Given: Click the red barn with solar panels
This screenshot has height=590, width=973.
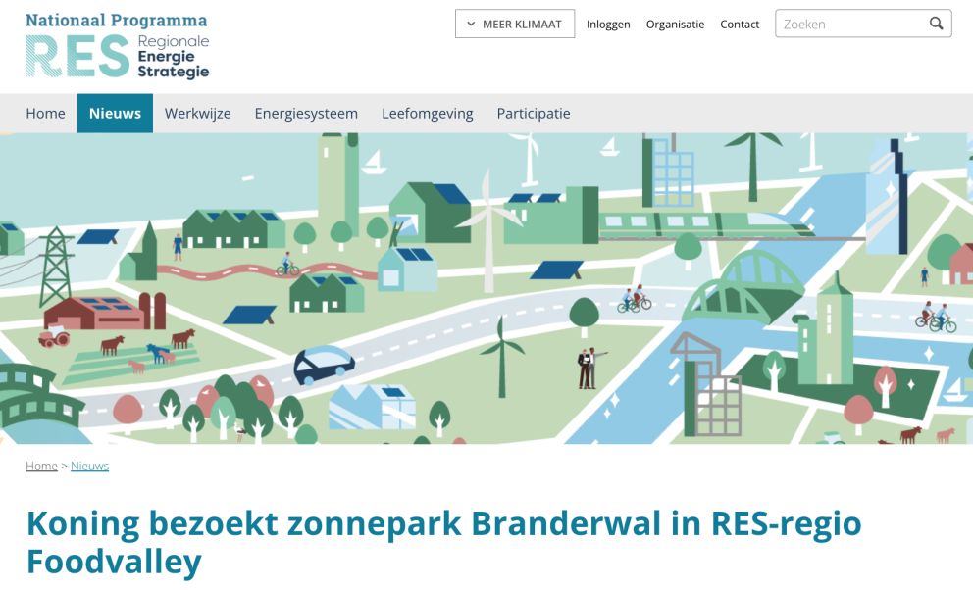Looking at the screenshot, I should (98, 312).
